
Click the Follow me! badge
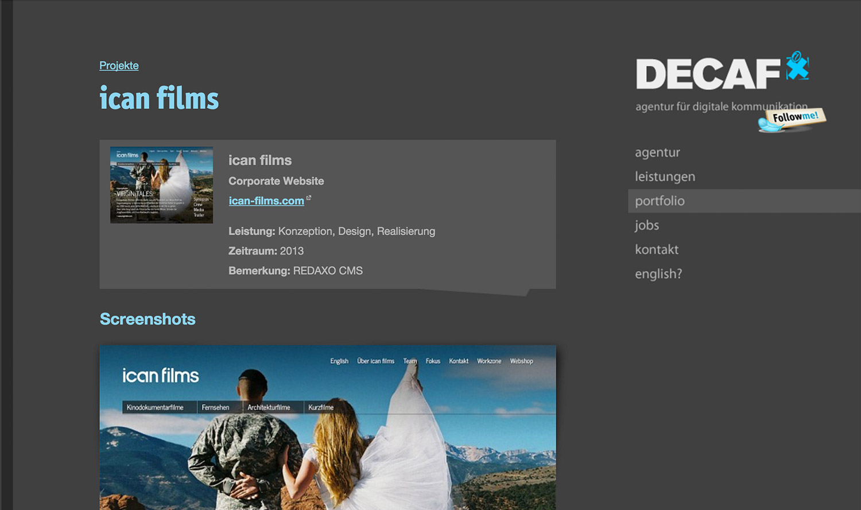click(791, 118)
